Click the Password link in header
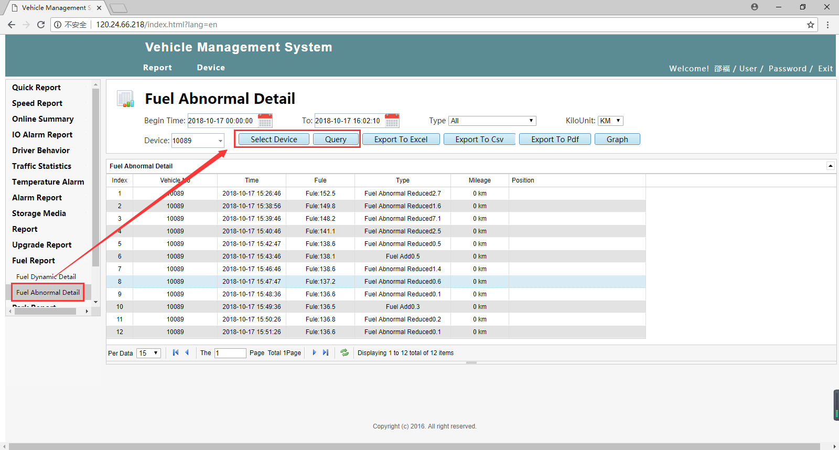Image resolution: width=839 pixels, height=450 pixels. tap(788, 69)
